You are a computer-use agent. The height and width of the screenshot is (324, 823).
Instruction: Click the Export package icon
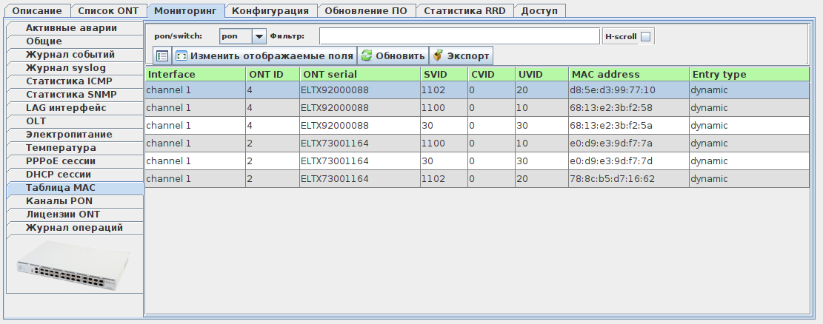pos(438,55)
